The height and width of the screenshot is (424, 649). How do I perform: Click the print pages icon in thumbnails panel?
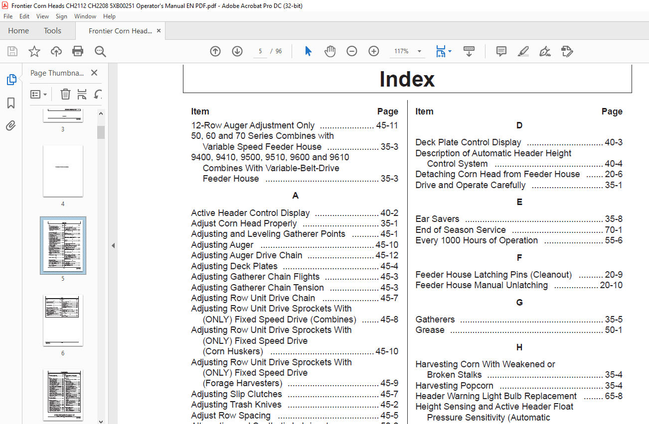82,94
